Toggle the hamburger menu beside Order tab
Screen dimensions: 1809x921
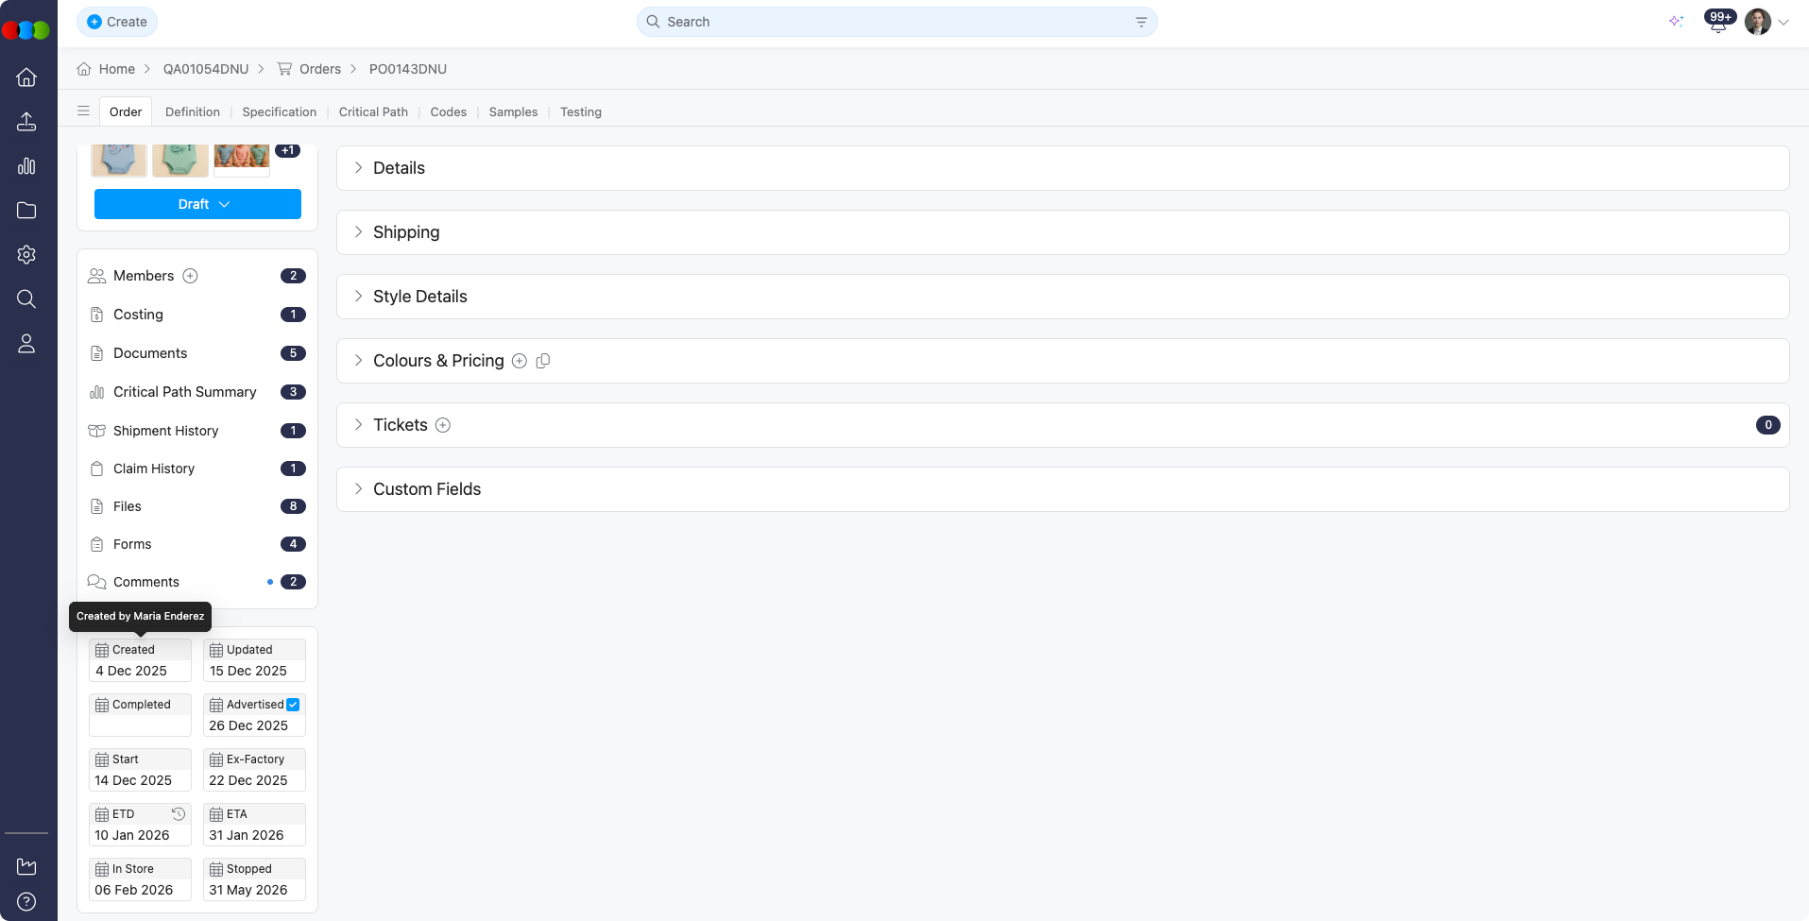(x=83, y=111)
